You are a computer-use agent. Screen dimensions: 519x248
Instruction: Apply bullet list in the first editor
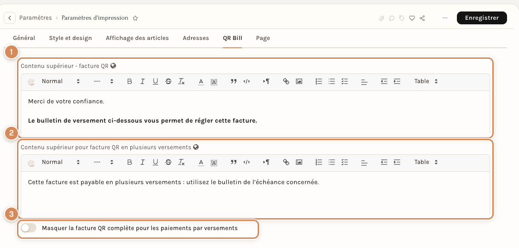332,82
